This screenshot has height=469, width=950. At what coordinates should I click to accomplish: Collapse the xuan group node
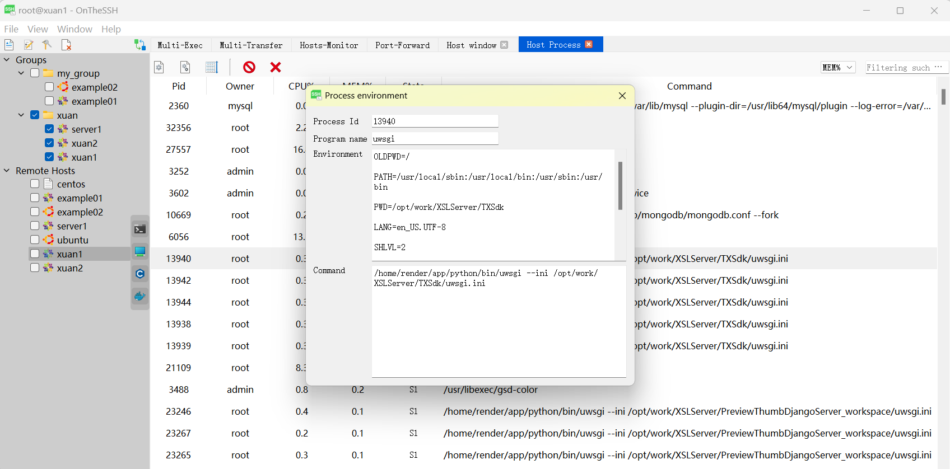[21, 115]
